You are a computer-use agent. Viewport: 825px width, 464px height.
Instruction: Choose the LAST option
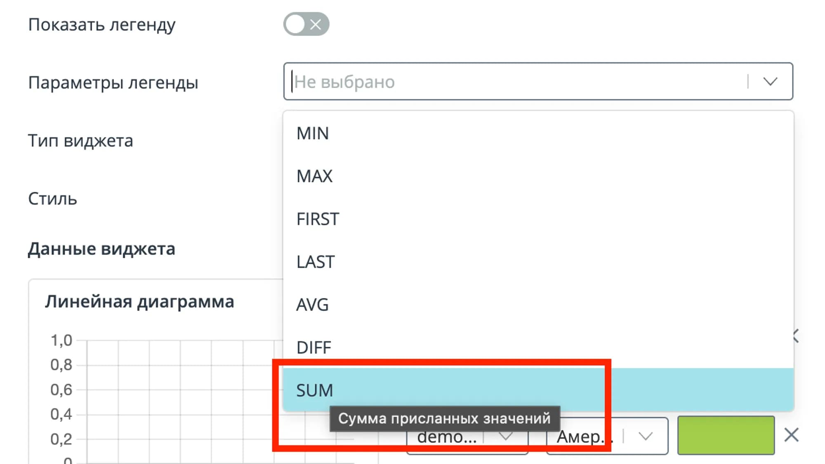click(316, 262)
